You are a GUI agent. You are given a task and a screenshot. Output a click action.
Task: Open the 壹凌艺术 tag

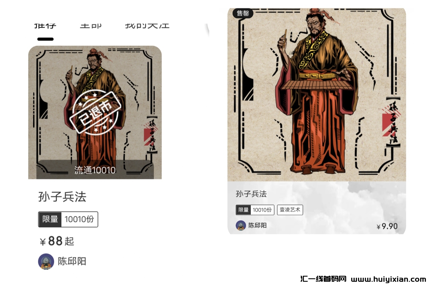point(290,210)
